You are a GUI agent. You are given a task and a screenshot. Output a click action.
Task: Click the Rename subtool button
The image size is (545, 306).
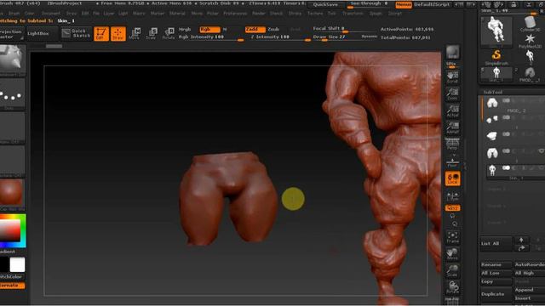point(496,264)
